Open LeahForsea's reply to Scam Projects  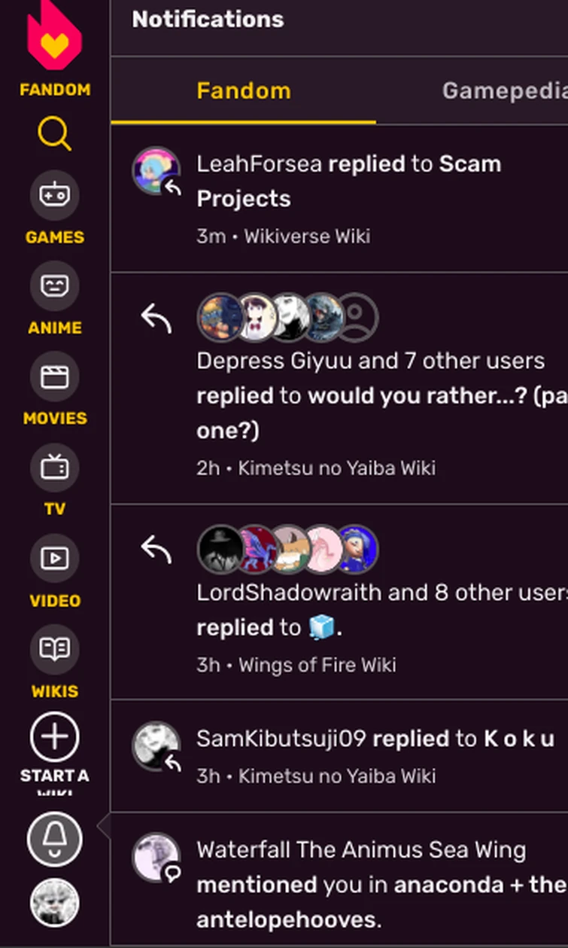348,181
